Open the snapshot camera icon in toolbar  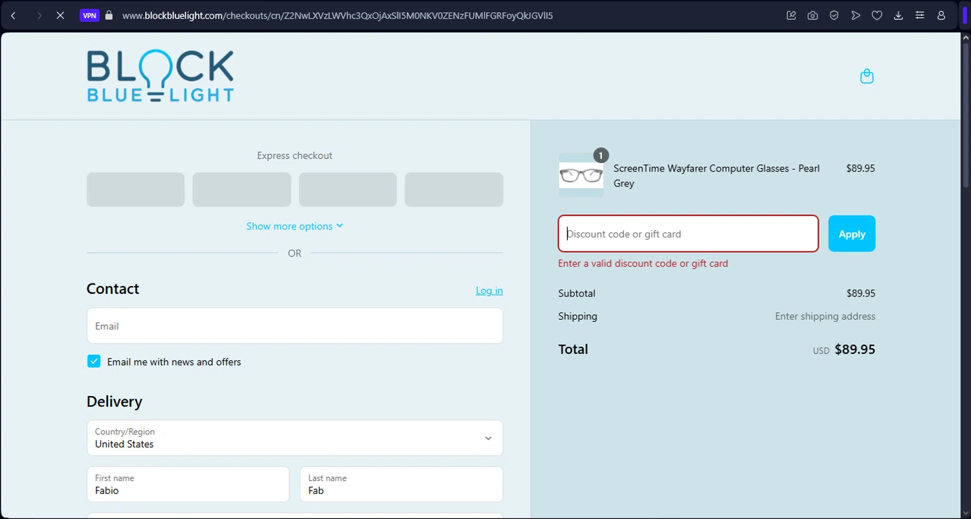813,16
